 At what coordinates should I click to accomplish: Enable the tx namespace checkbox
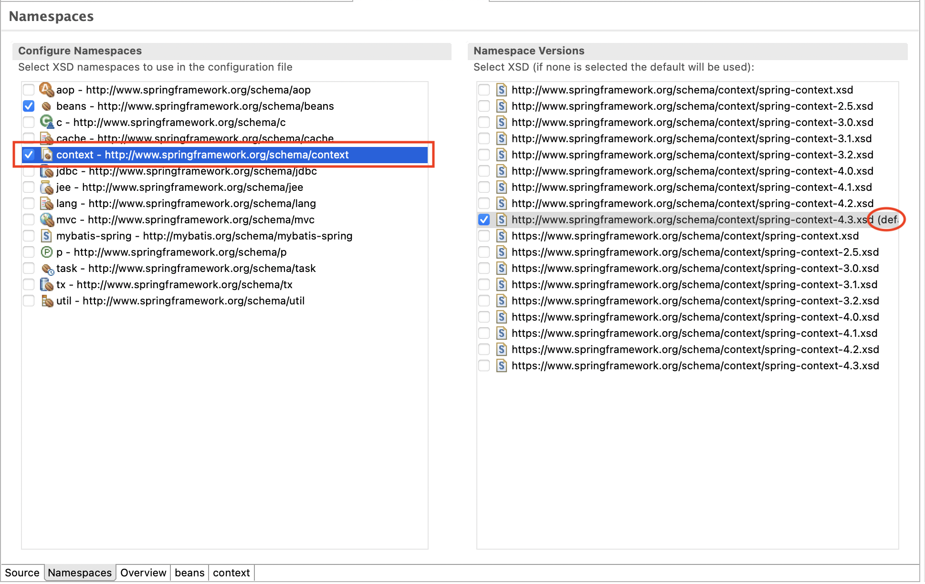29,285
